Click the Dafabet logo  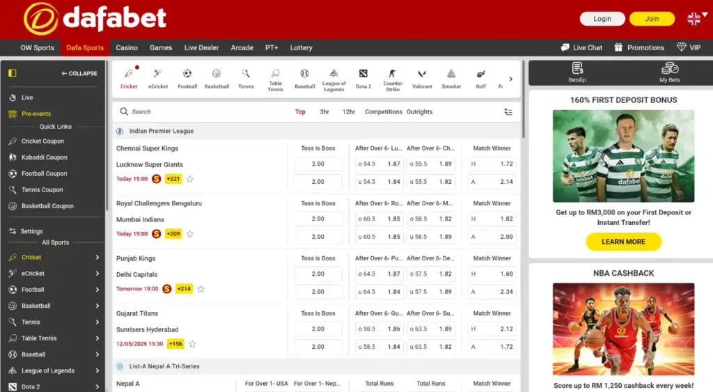[95, 19]
